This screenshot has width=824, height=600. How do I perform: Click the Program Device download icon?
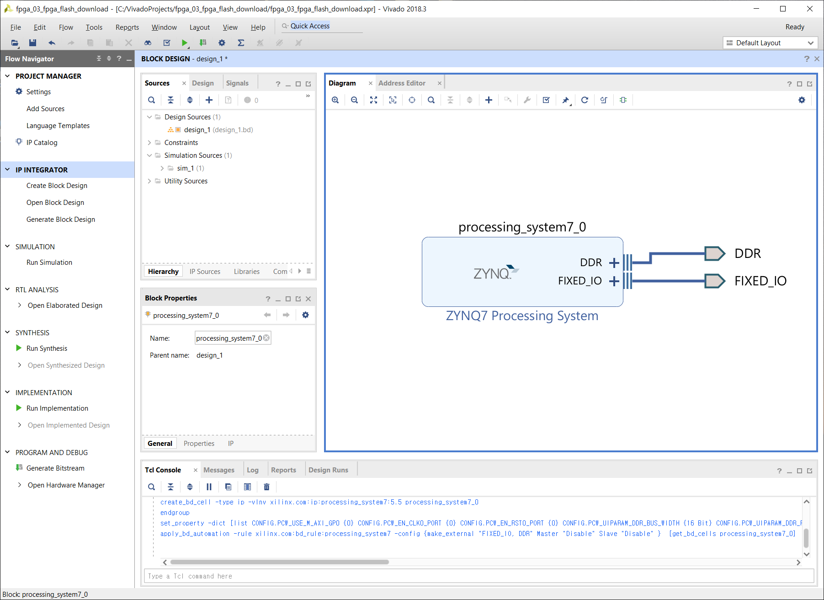[203, 43]
